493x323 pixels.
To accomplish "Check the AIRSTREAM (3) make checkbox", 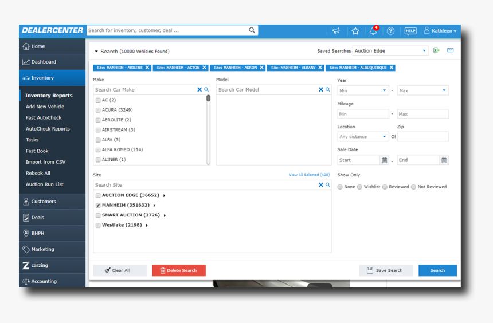I will [98, 130].
